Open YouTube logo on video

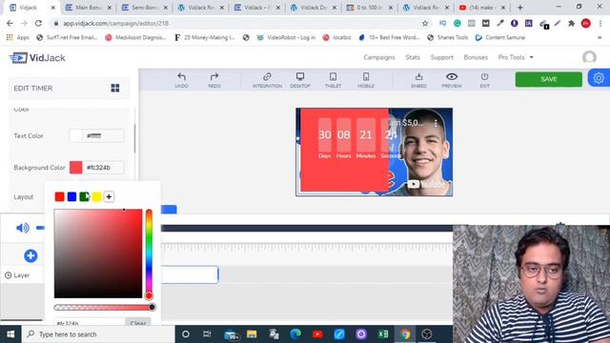pos(426,184)
